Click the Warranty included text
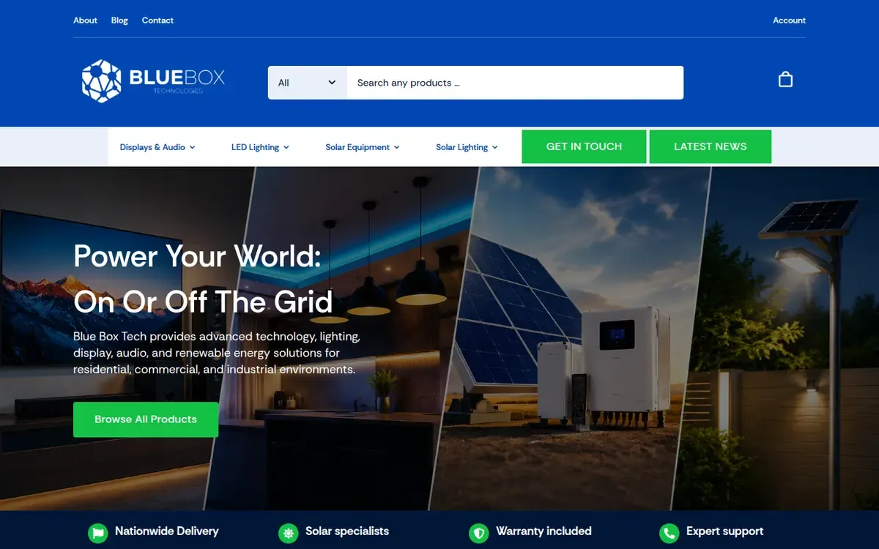 pos(544,531)
